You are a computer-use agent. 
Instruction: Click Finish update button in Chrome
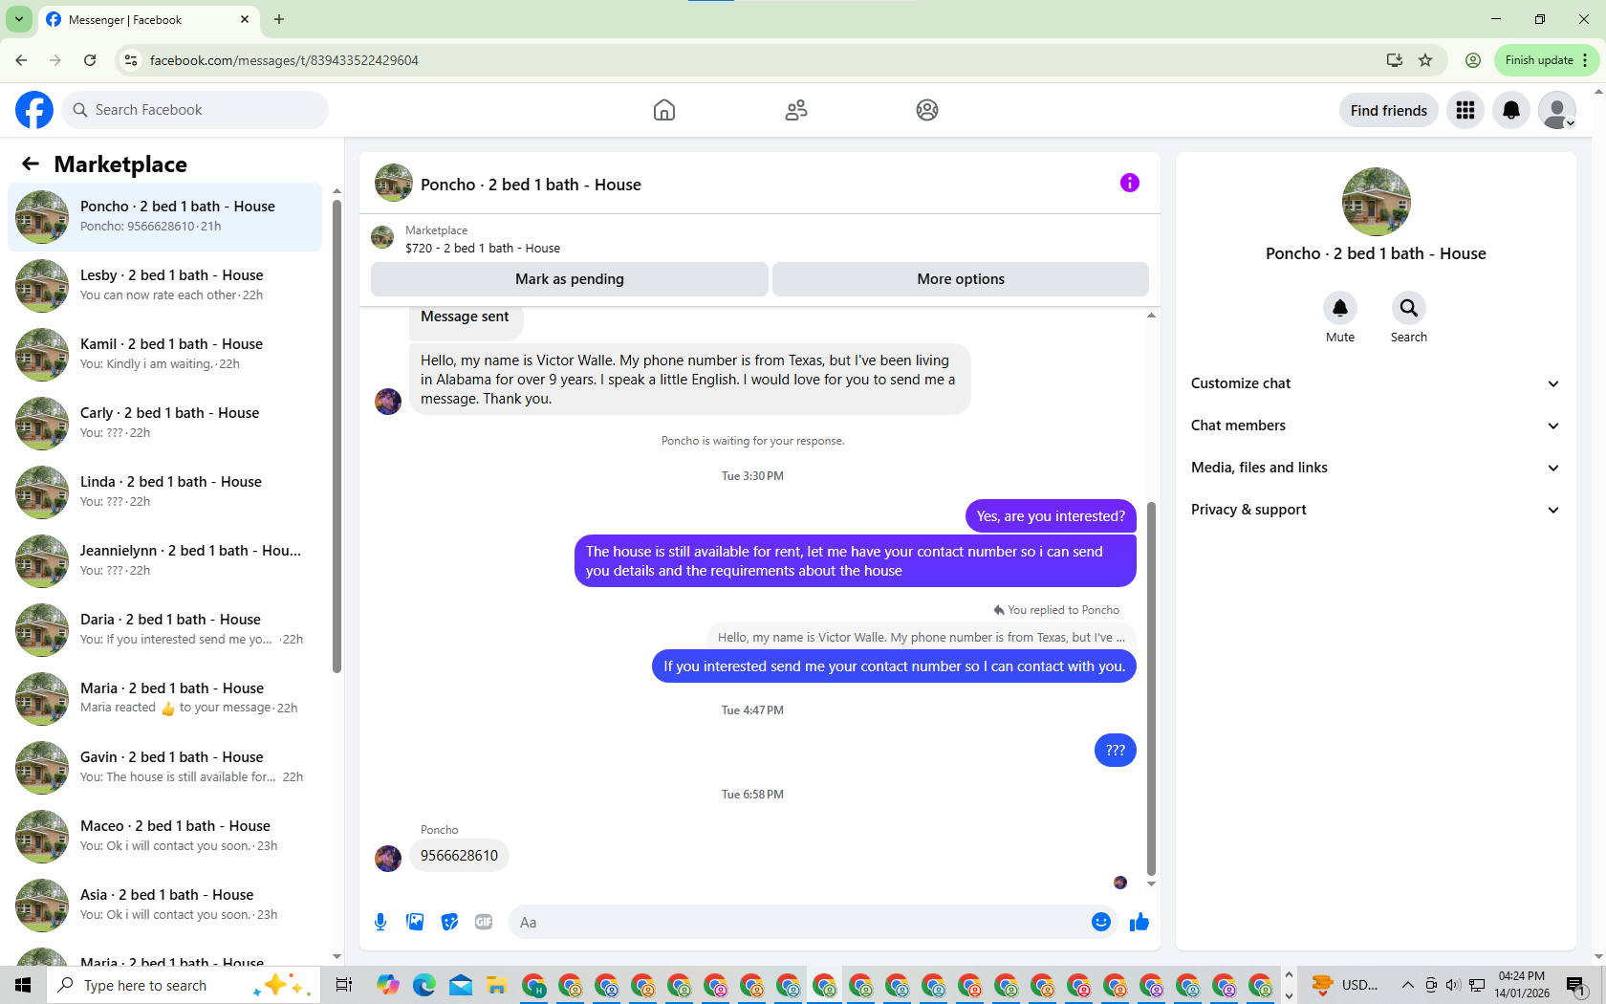pos(1546,60)
